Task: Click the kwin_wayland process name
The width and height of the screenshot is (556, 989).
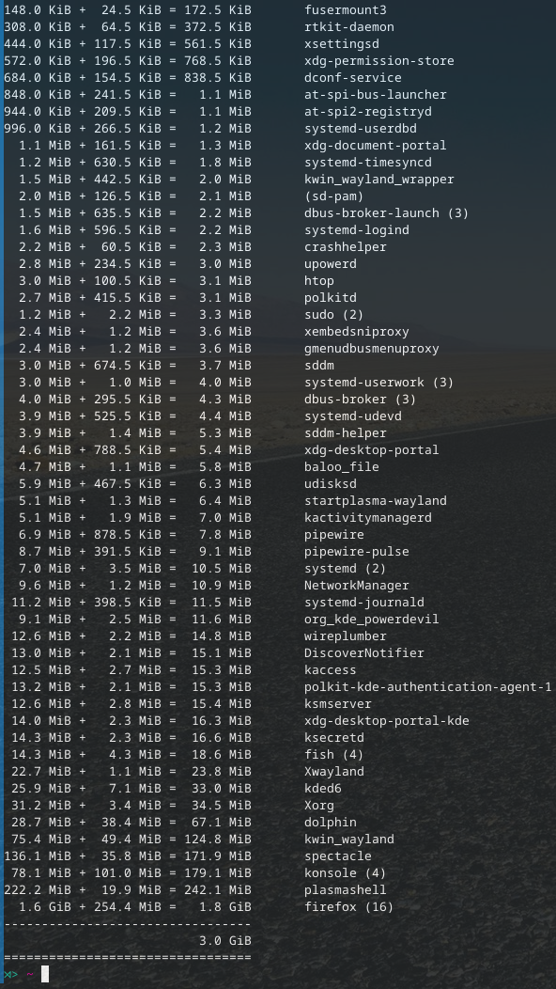Action: 349,839
